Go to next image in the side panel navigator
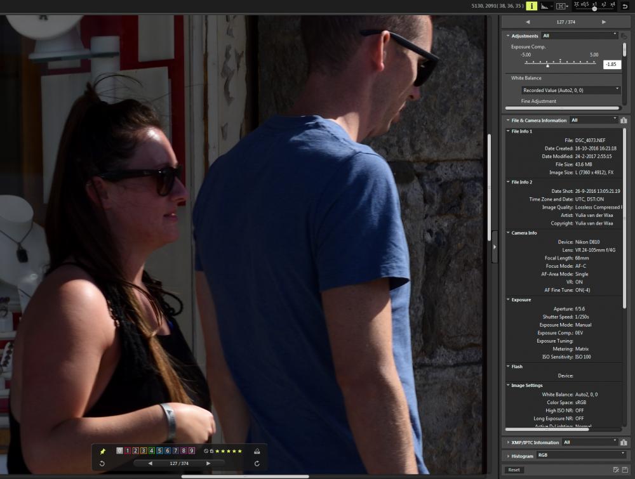 pos(604,22)
